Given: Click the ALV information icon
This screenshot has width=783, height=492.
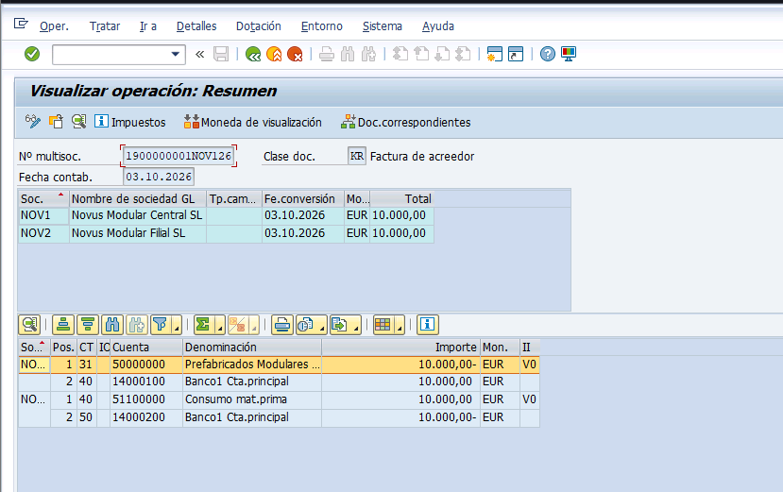Looking at the screenshot, I should coord(428,325).
